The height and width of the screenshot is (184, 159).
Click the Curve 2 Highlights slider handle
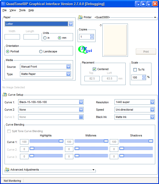[x=32, y=148]
